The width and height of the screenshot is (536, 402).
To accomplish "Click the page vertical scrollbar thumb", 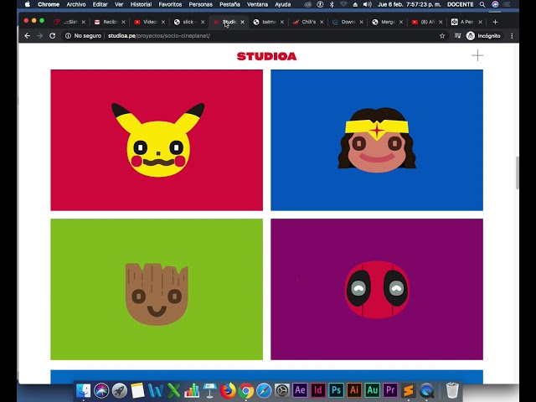I will pos(517,173).
